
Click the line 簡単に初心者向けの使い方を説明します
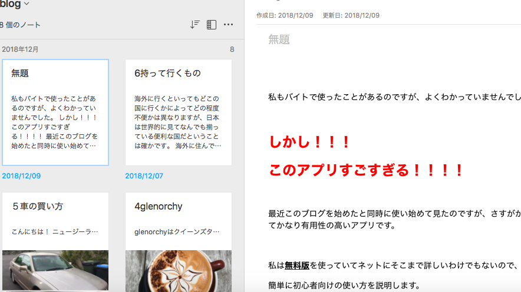point(345,286)
